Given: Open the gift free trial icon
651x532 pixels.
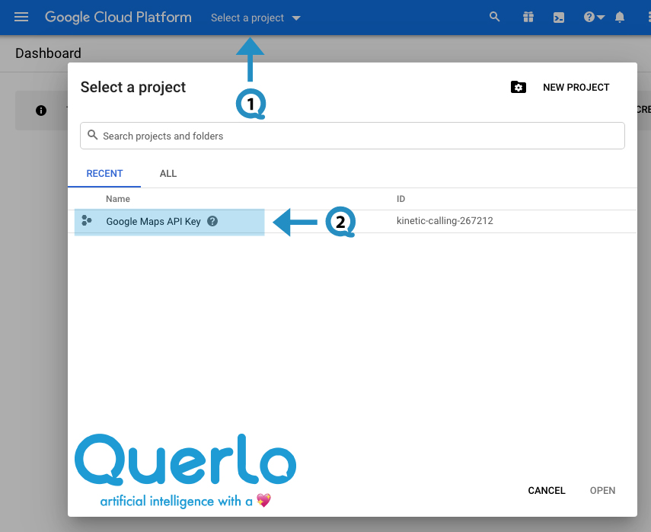Looking at the screenshot, I should click(528, 17).
